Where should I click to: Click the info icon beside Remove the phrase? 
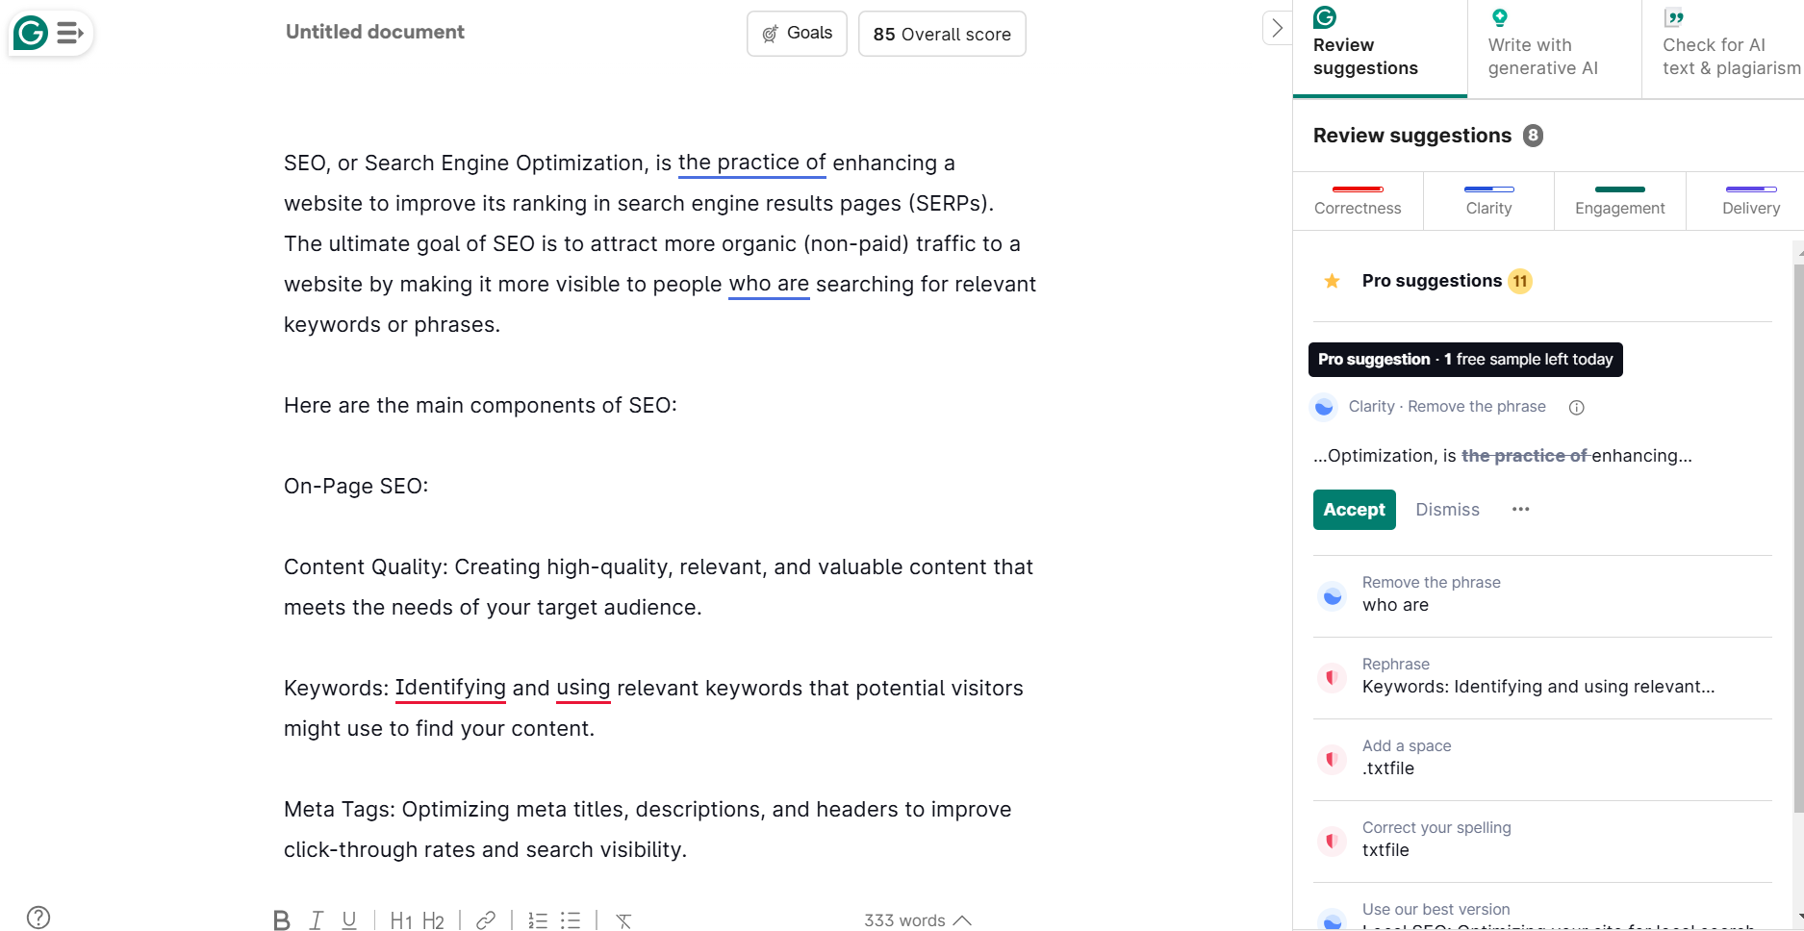pyautogui.click(x=1576, y=408)
